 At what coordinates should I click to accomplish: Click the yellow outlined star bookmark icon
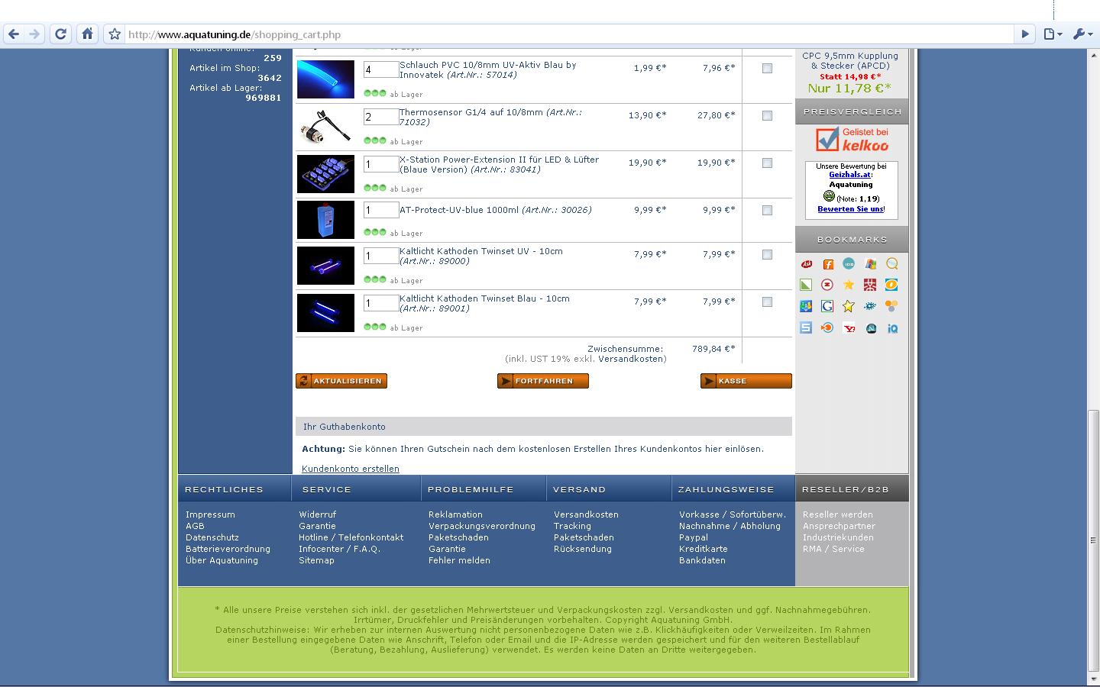[x=849, y=306]
